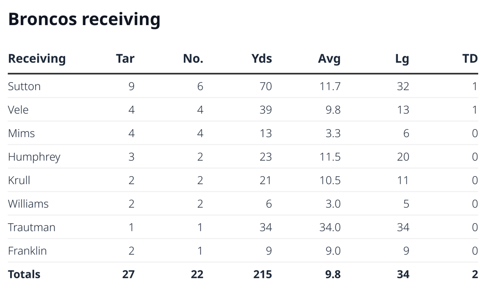This screenshot has height=293, width=486.
Task: Click the Broncos receiving heading
Action: click(x=84, y=19)
